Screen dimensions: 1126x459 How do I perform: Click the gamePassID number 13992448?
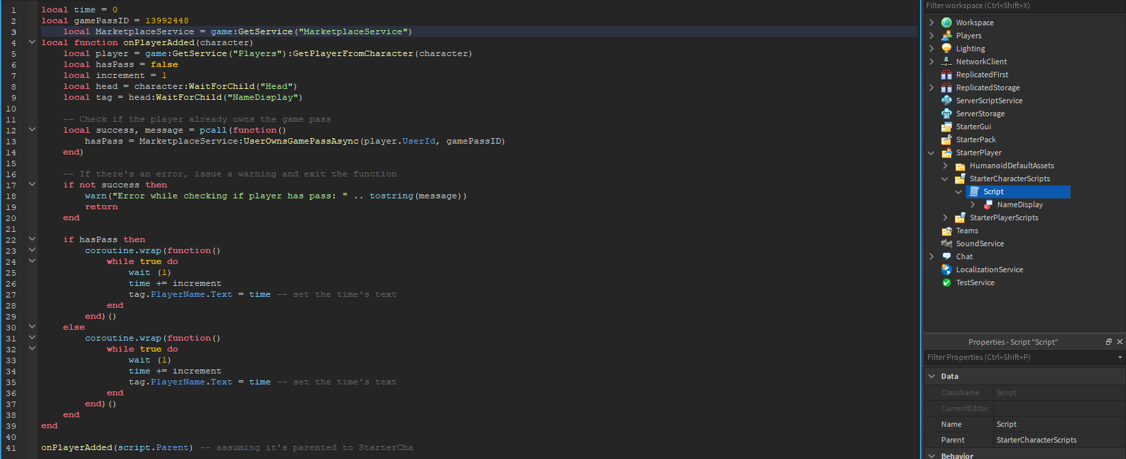(167, 21)
